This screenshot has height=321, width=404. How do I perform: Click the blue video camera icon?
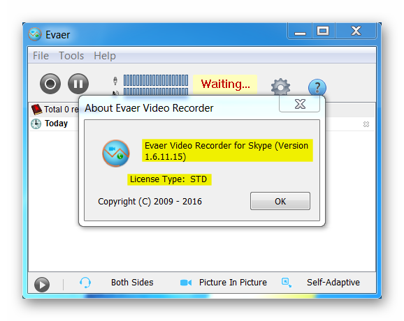click(186, 283)
